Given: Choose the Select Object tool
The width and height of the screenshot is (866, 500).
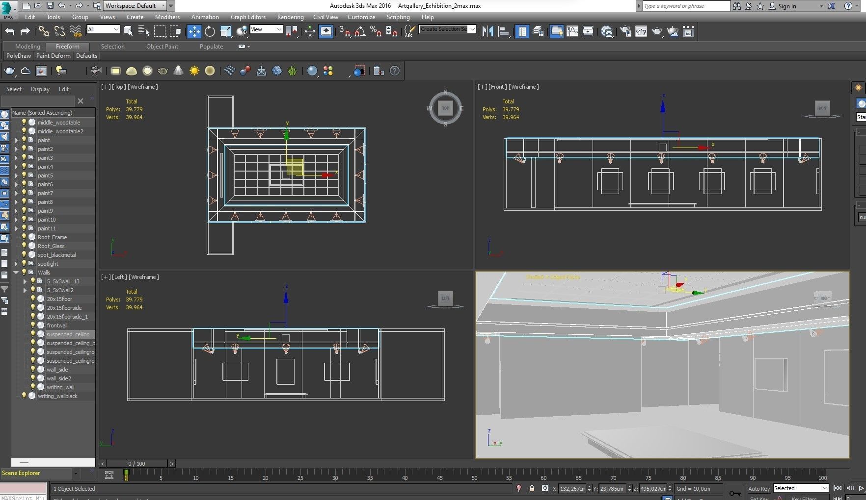Looking at the screenshot, I should pos(128,31).
